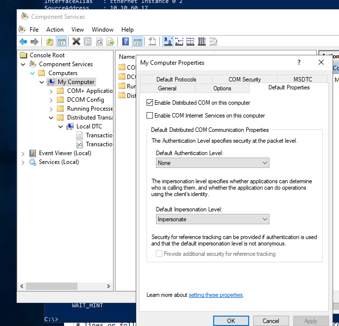The width and height of the screenshot is (339, 326).
Task: Open the Window menu
Action: pyautogui.click(x=103, y=30)
